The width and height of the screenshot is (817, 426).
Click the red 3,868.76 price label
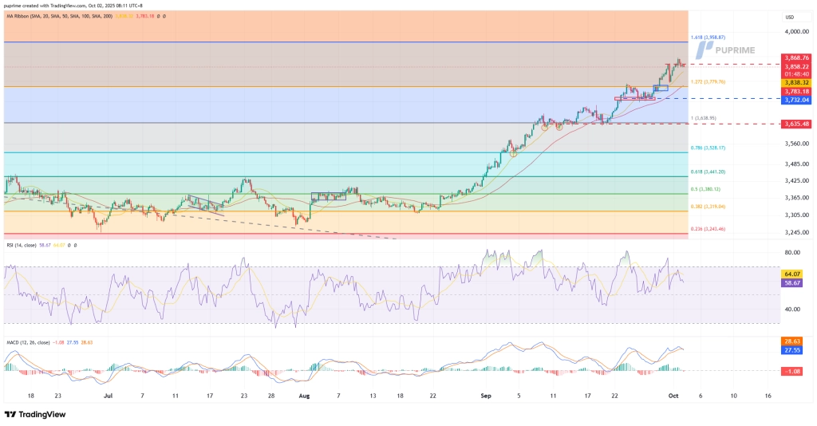click(798, 57)
